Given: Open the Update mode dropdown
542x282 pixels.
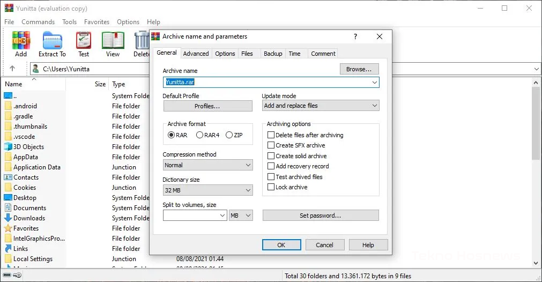Looking at the screenshot, I should [374, 106].
